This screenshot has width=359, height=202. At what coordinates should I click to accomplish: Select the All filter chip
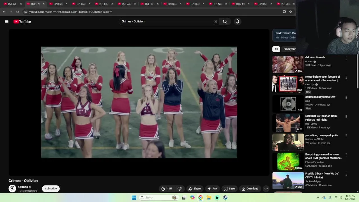[276, 49]
